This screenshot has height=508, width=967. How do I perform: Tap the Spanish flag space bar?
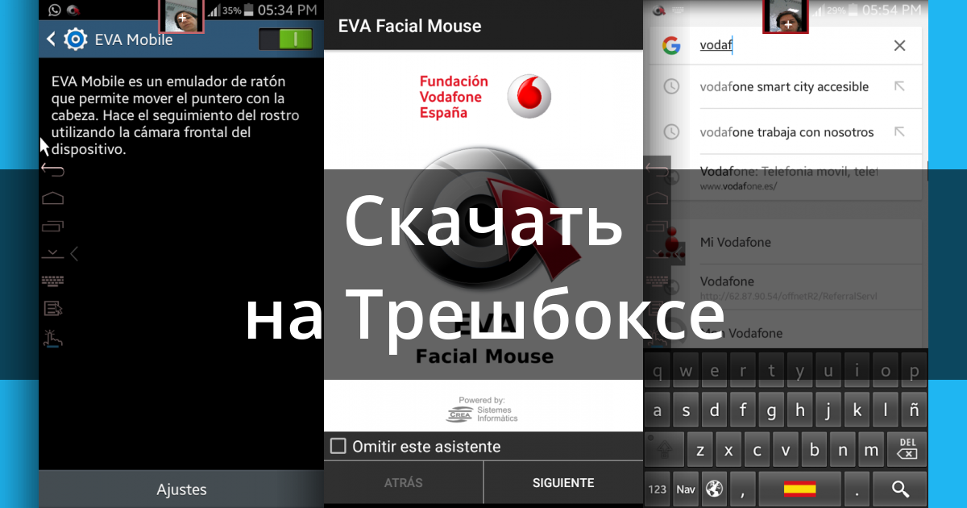[799, 489]
